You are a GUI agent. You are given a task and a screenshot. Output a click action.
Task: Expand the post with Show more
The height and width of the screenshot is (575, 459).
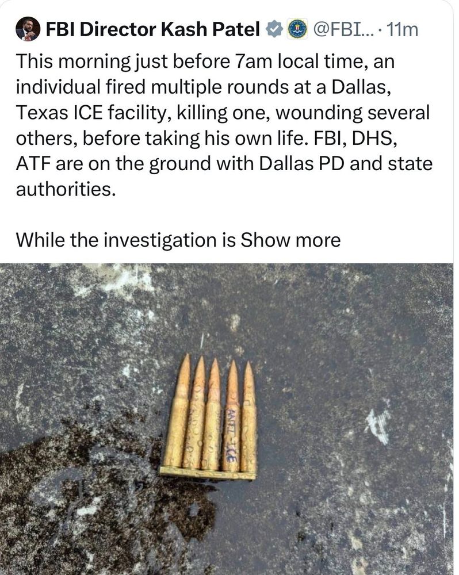click(x=290, y=240)
